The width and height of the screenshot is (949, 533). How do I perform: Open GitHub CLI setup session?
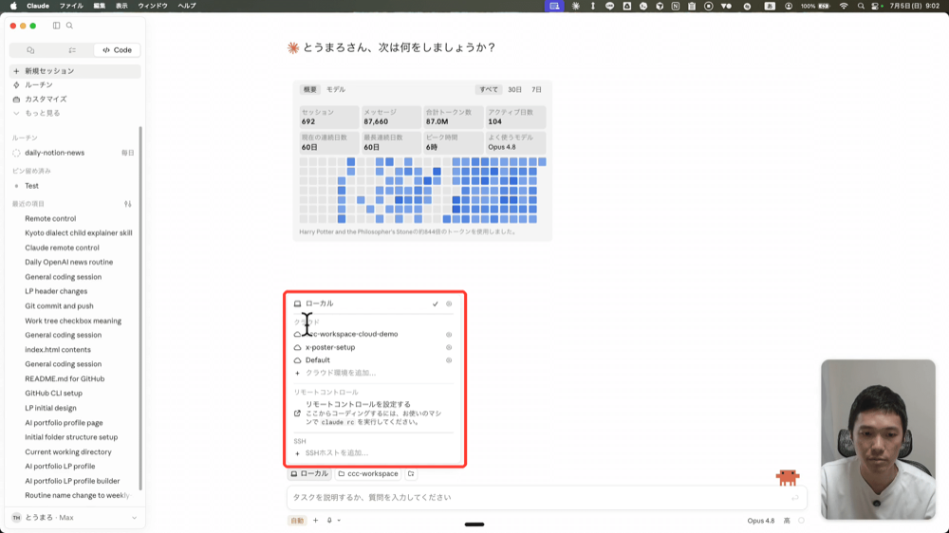tap(53, 394)
